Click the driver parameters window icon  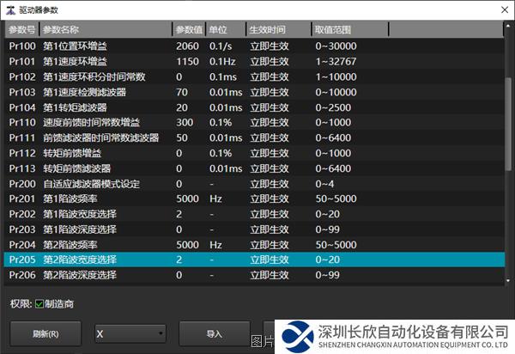(9, 9)
